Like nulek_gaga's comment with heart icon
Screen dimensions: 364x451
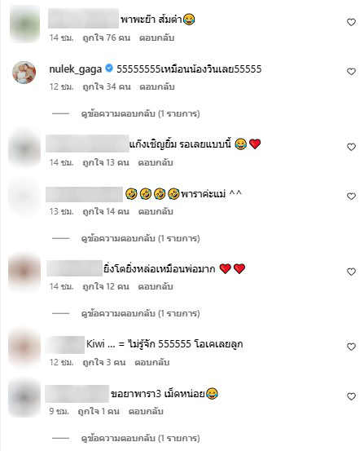[351, 71]
